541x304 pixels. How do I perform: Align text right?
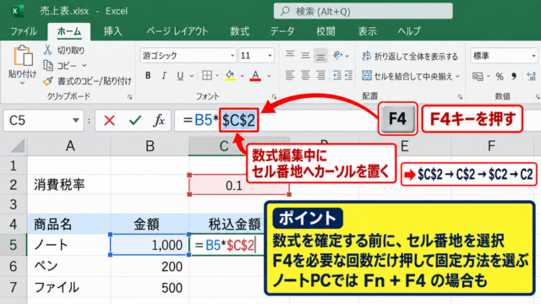point(321,75)
